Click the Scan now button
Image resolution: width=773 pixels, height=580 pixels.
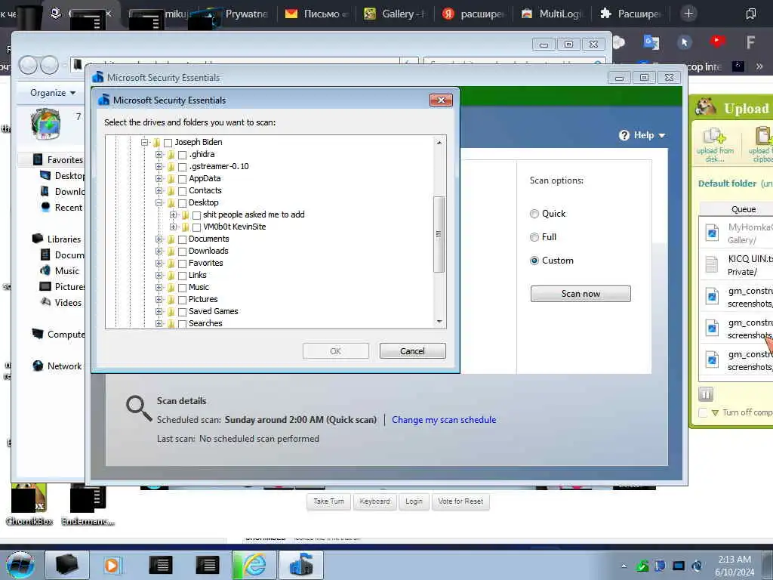click(x=581, y=294)
